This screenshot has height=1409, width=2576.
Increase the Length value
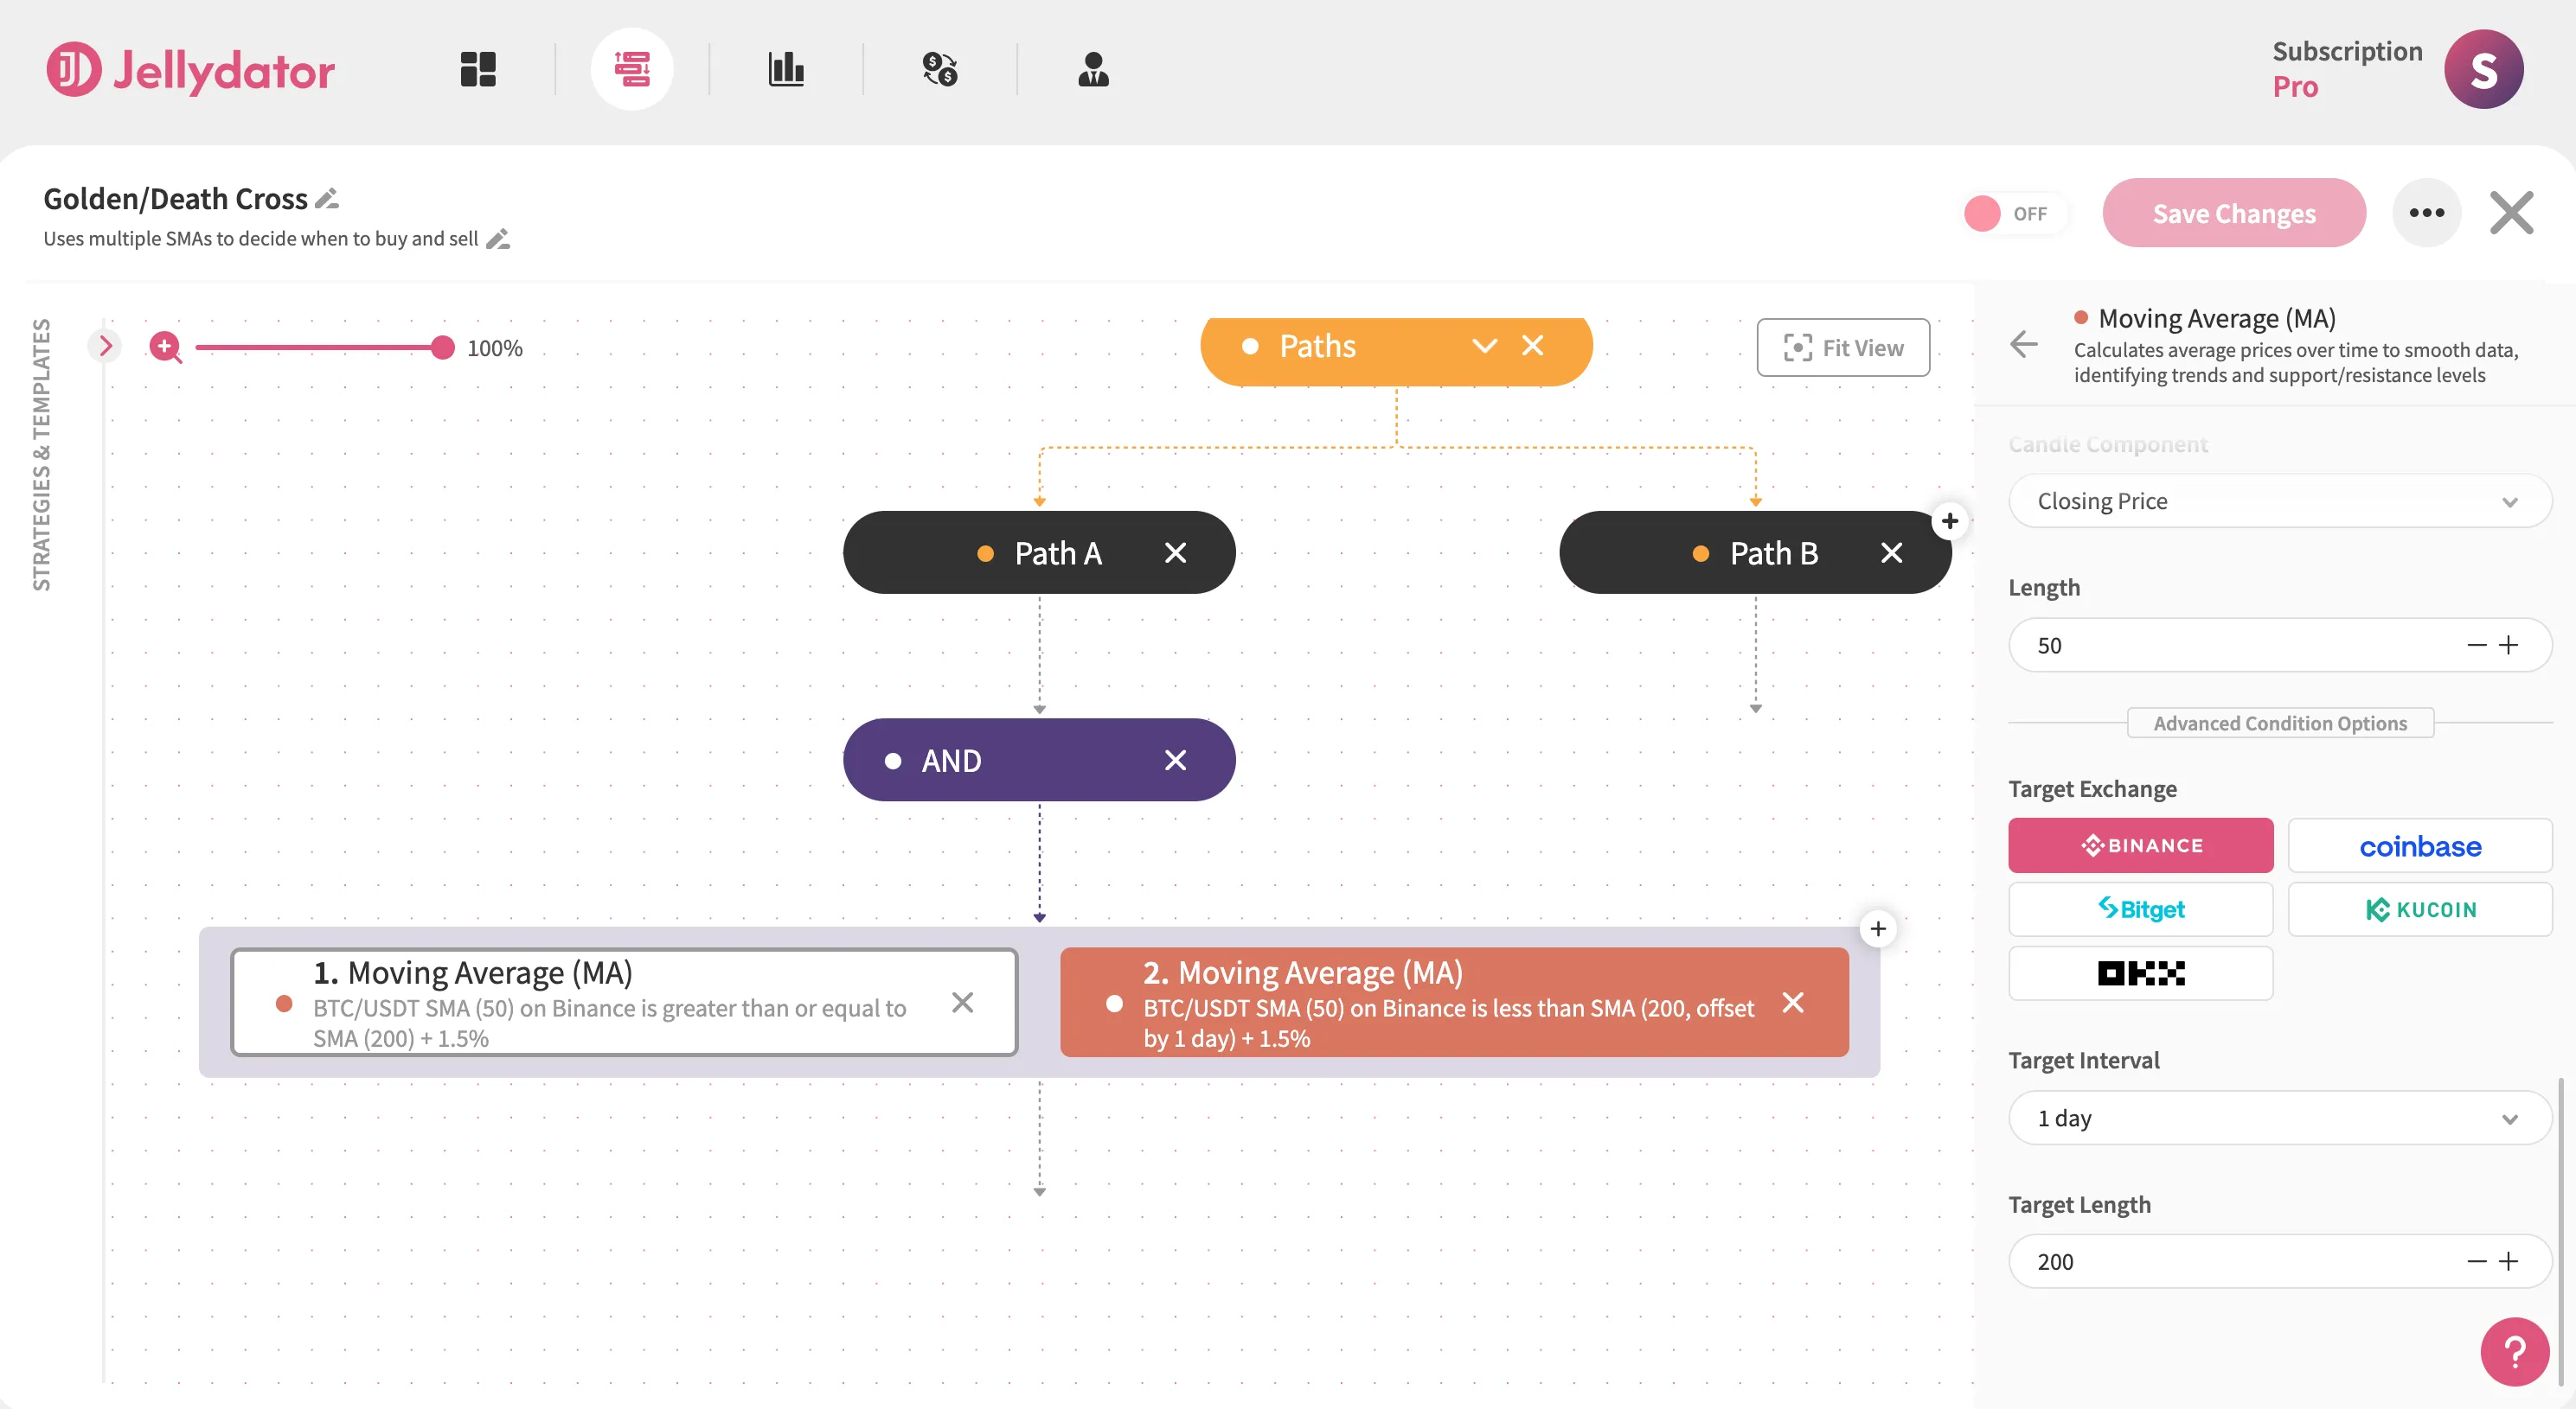[2508, 646]
